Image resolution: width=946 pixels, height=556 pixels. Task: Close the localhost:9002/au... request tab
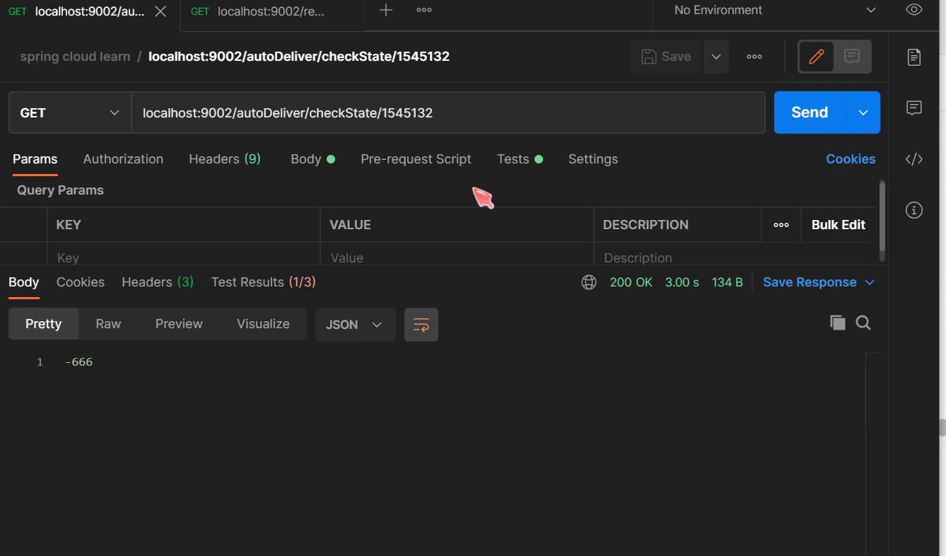160,11
